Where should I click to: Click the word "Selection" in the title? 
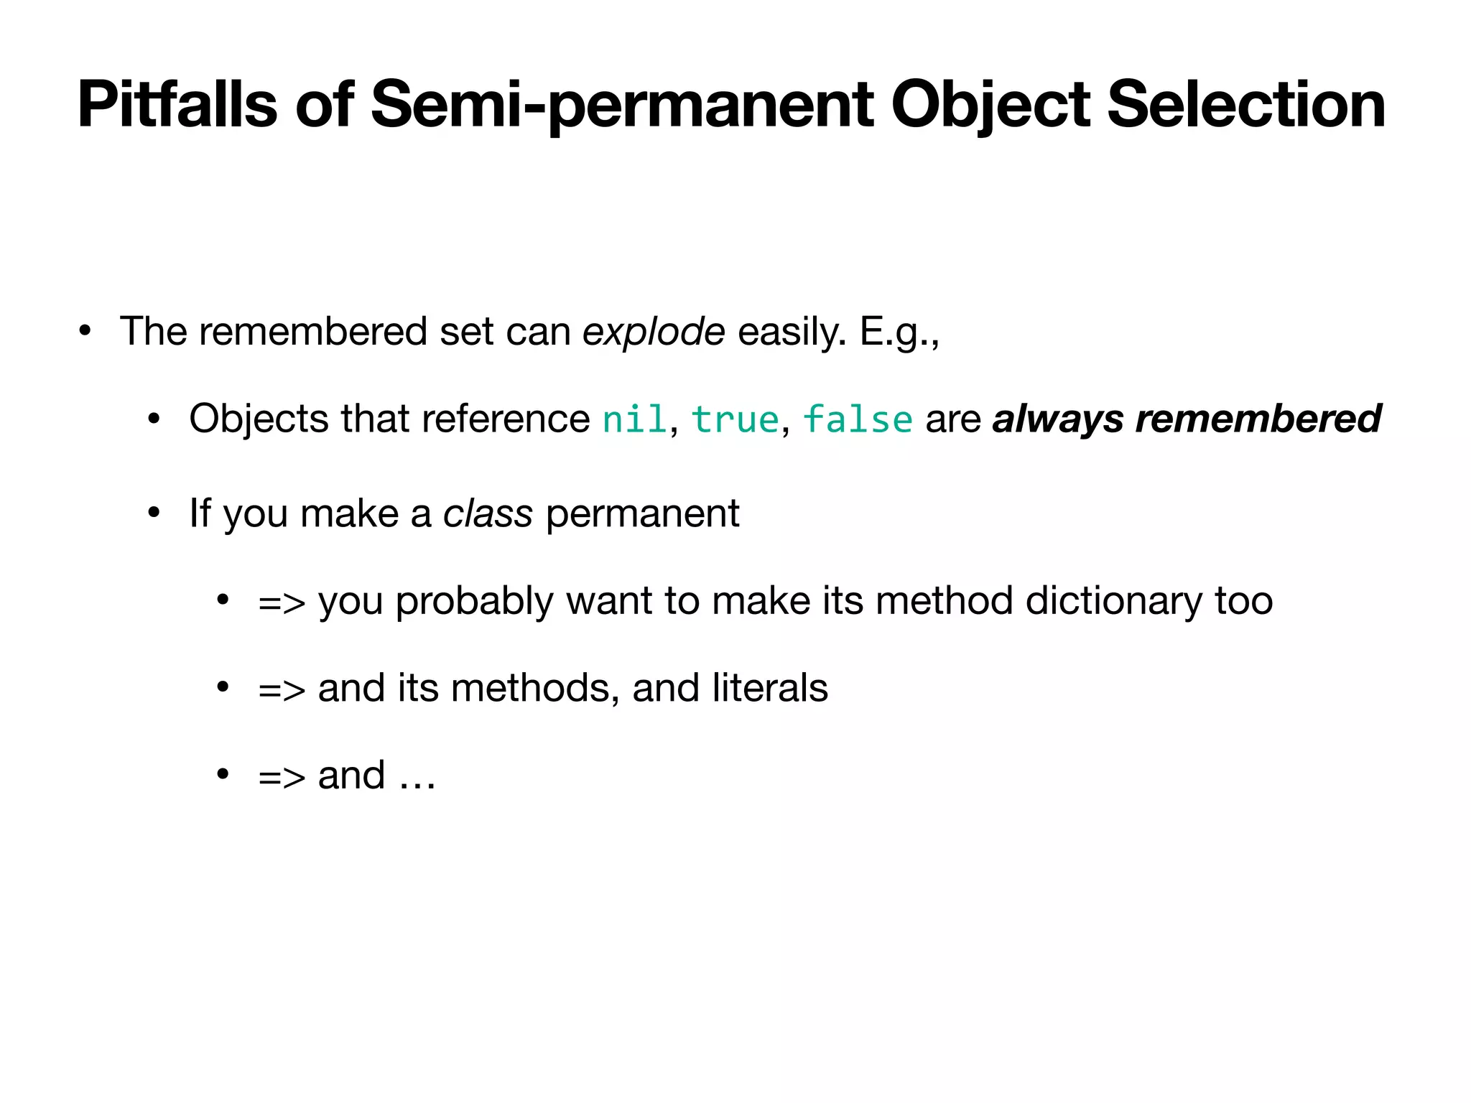pyautogui.click(x=1246, y=105)
